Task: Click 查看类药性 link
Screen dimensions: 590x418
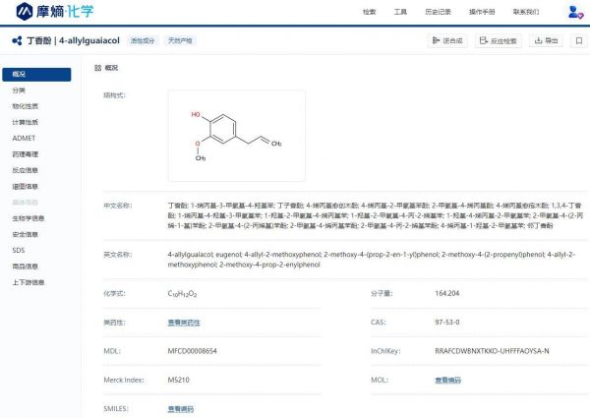Action: [181, 322]
